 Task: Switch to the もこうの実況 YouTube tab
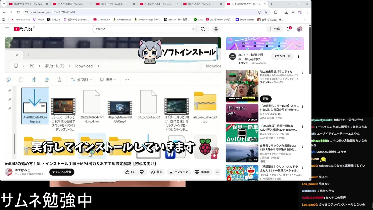coord(72,4)
